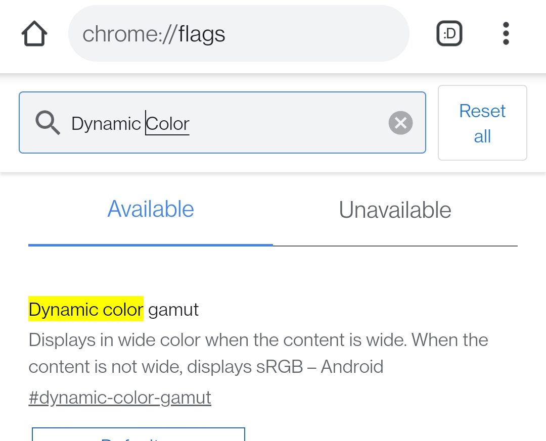Click the blue indicator line under Available
Screen dimensions: 546x441
click(x=151, y=245)
